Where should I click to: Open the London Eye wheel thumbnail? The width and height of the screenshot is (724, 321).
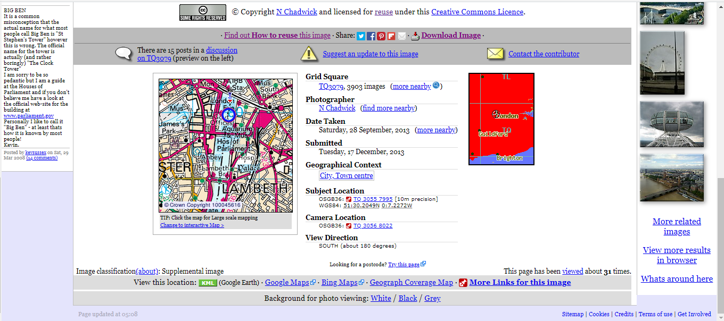pyautogui.click(x=662, y=63)
